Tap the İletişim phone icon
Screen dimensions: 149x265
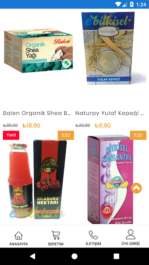[93, 235]
